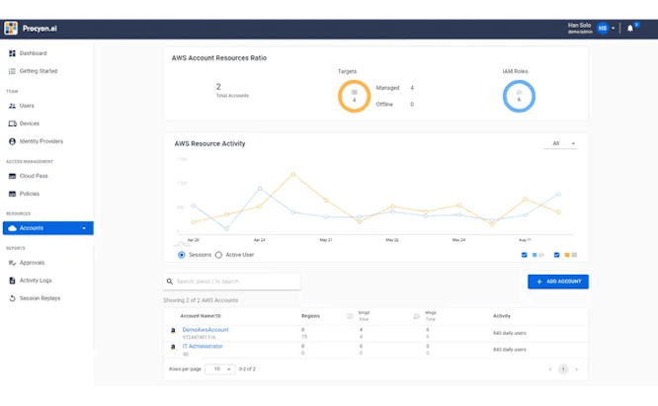Click the Identity Providers person icon
This screenshot has width=658, height=406.
pyautogui.click(x=12, y=141)
